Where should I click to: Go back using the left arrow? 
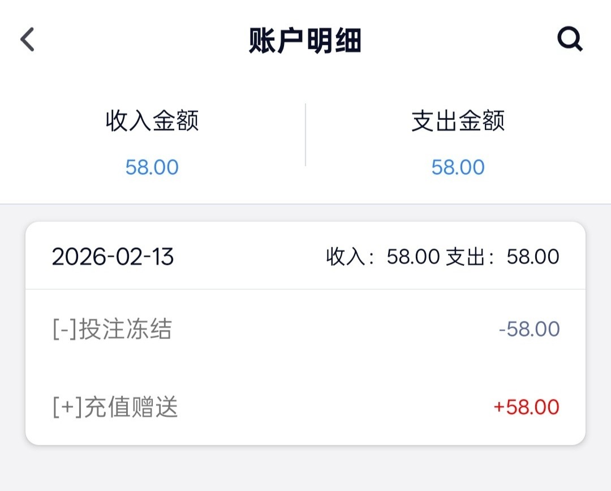27,40
